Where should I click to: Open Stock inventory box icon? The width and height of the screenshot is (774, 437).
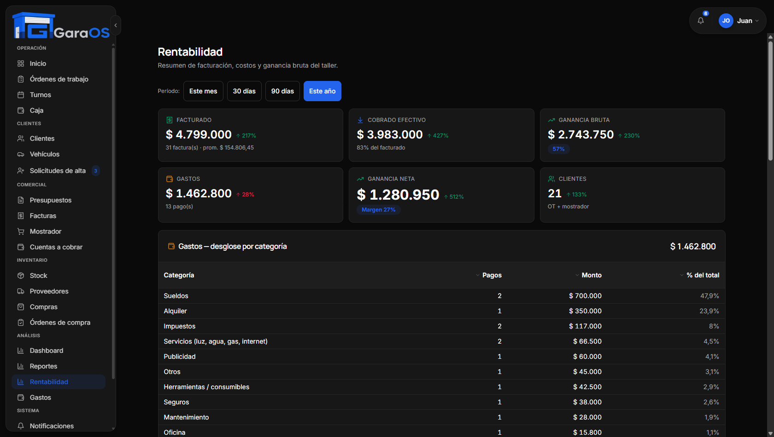[21, 276]
